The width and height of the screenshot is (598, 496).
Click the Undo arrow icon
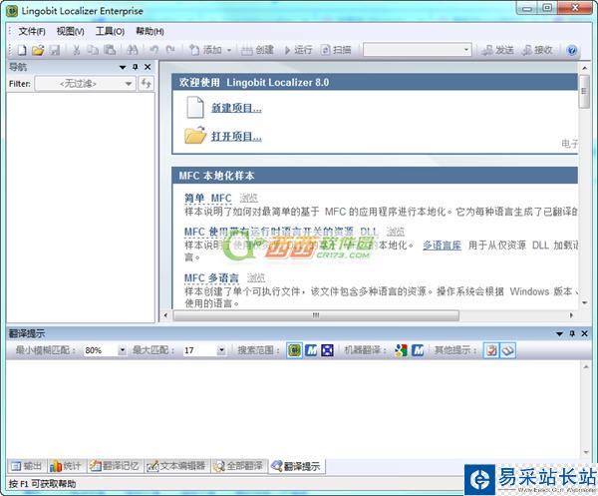pos(153,50)
